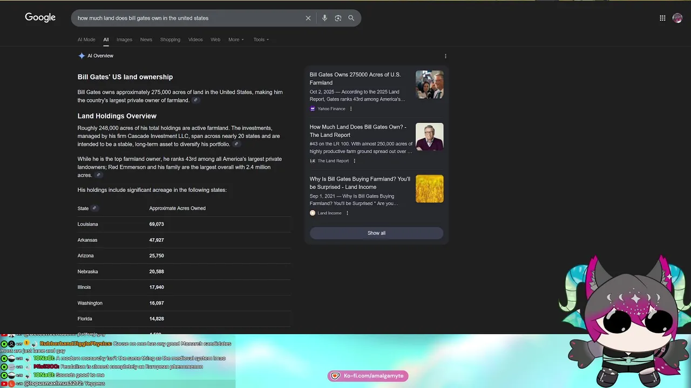Switch to Shopping tab
The width and height of the screenshot is (691, 388).
170,39
